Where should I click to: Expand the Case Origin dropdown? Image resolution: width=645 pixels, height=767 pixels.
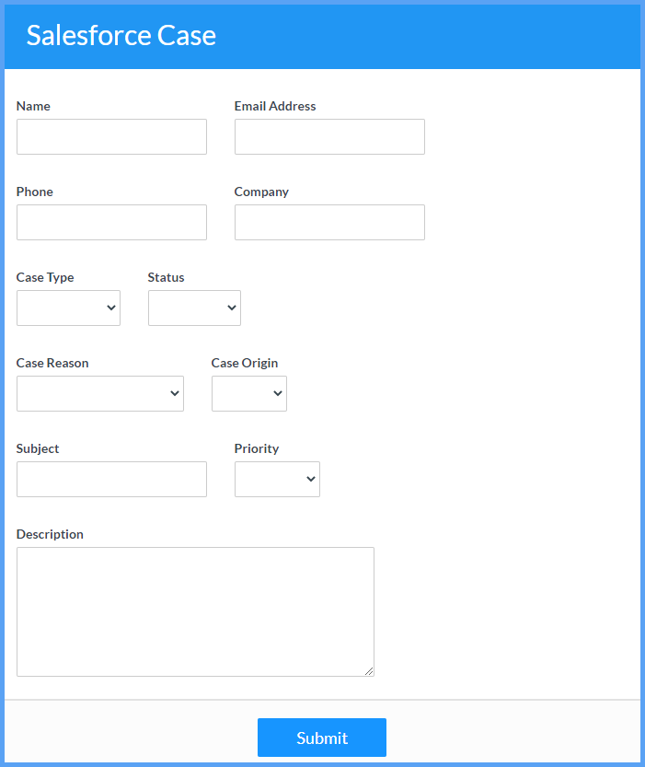coord(249,393)
